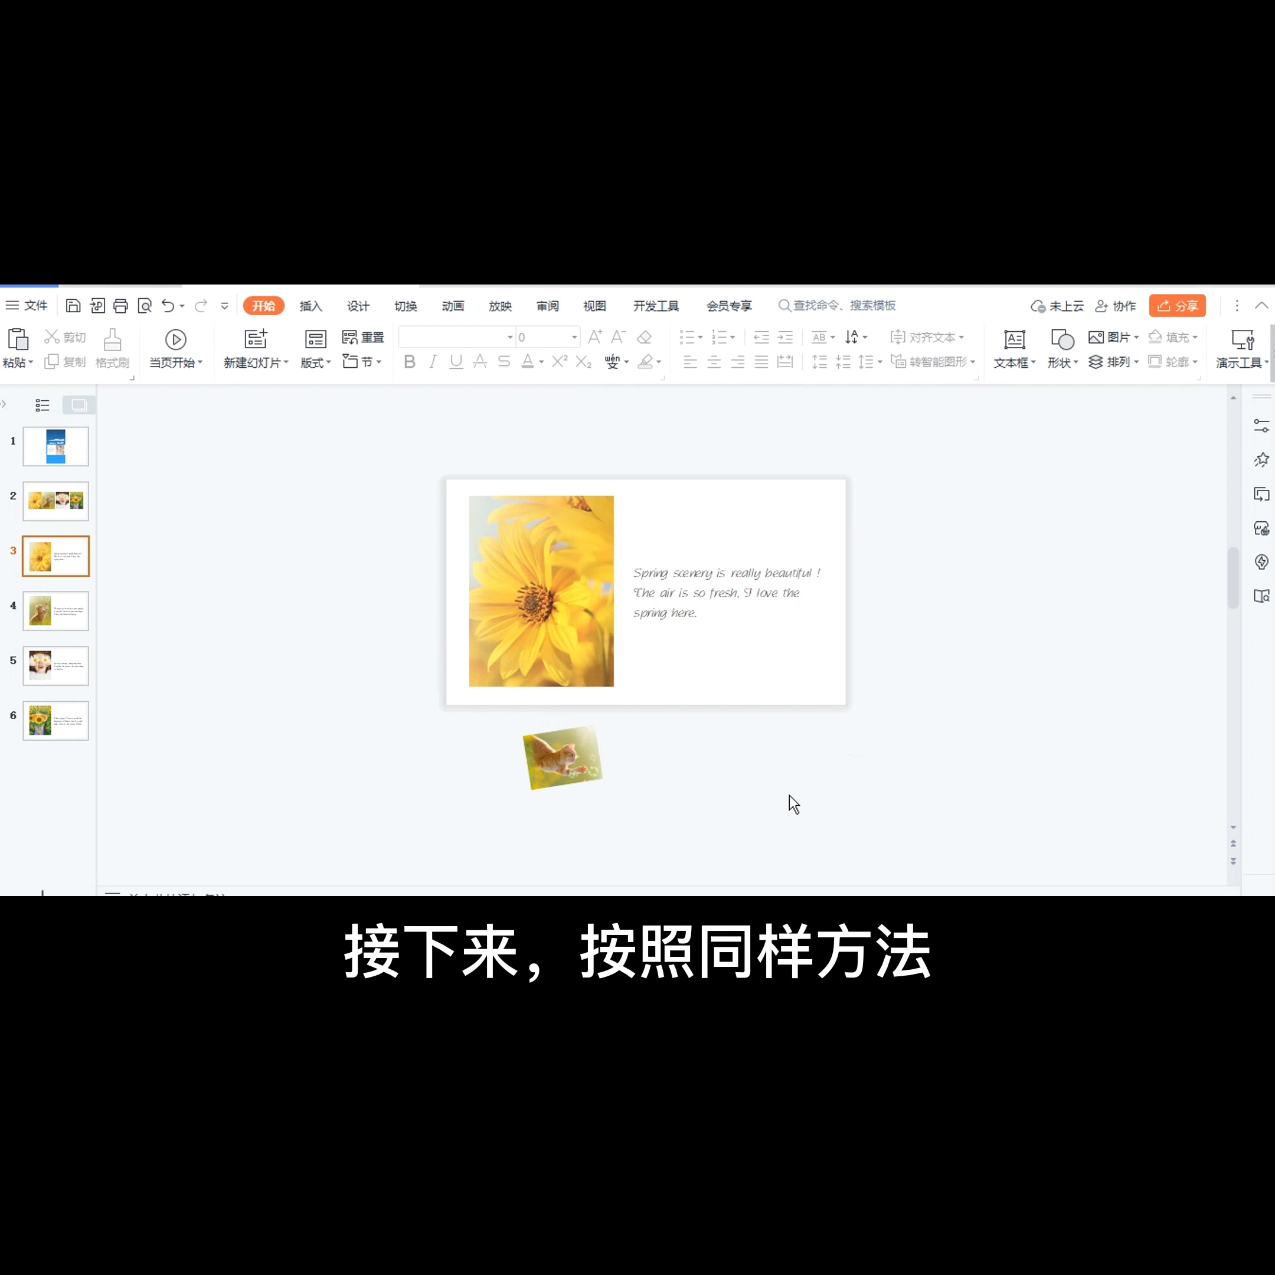Select slide 4 thumbnail
1275x1275 pixels.
coord(56,611)
